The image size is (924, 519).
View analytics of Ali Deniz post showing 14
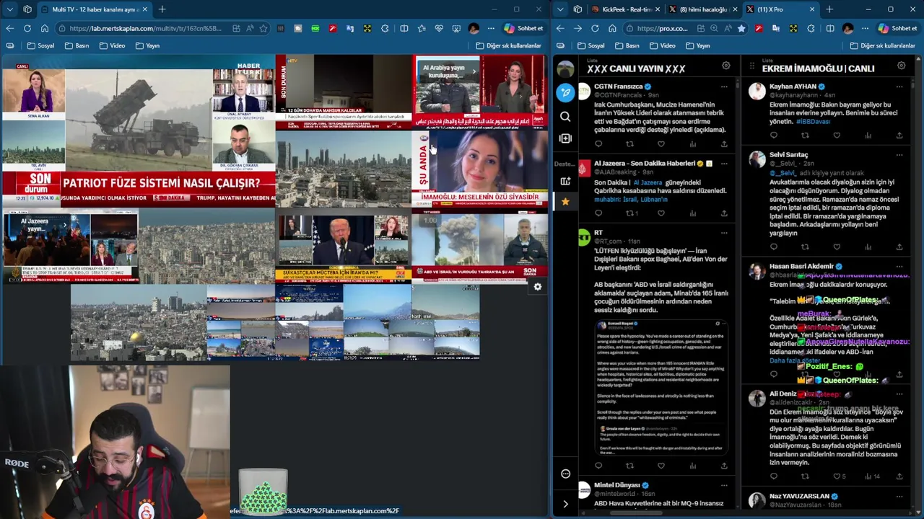(x=872, y=476)
